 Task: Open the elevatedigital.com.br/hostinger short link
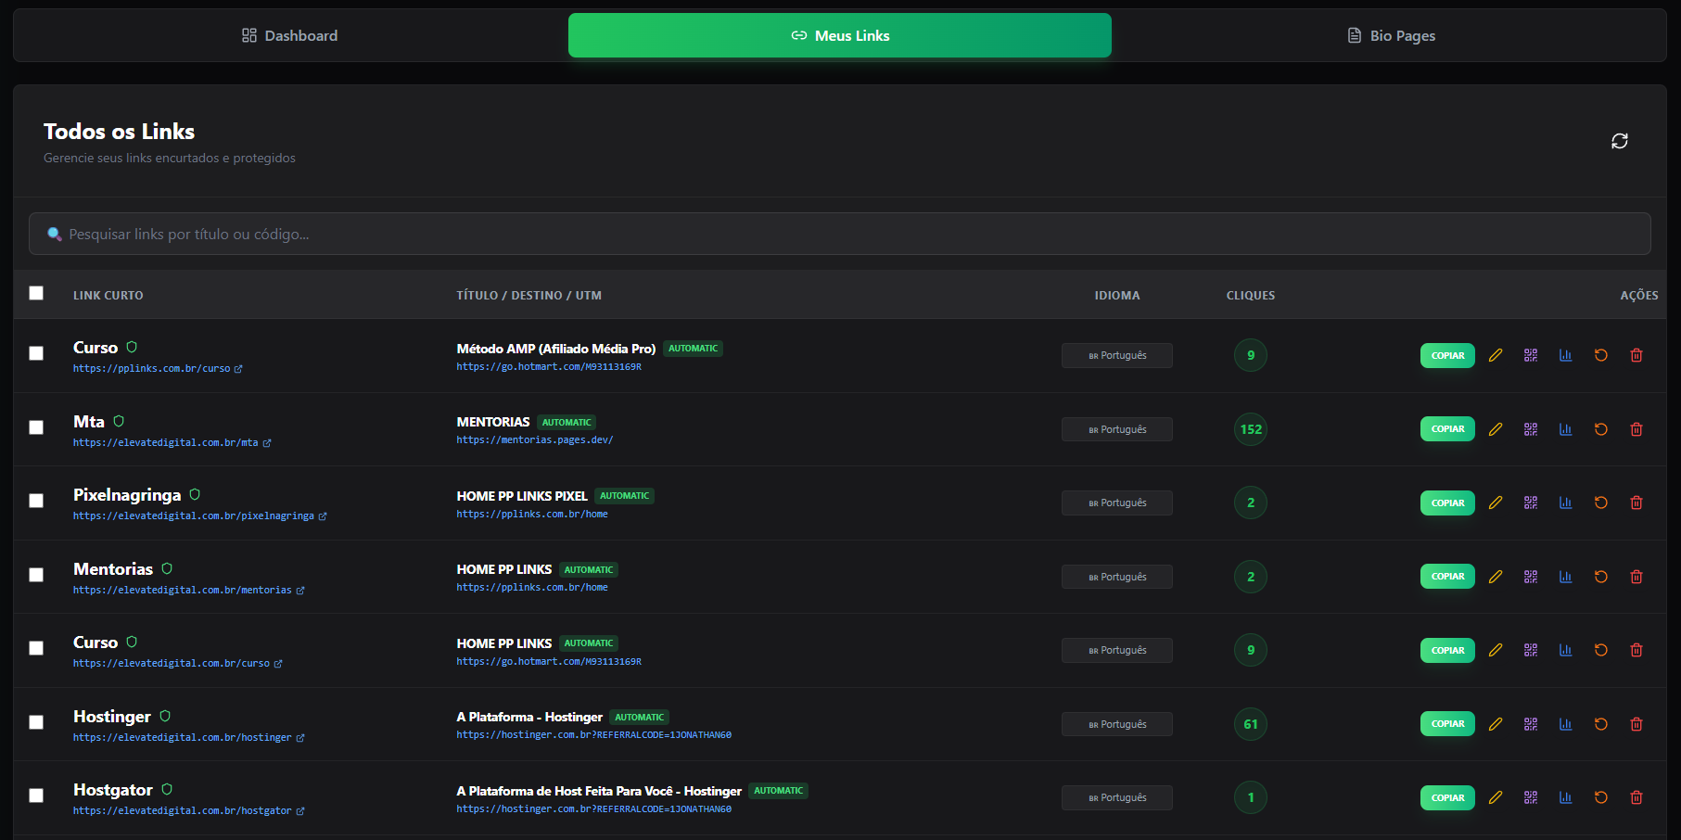tap(183, 738)
